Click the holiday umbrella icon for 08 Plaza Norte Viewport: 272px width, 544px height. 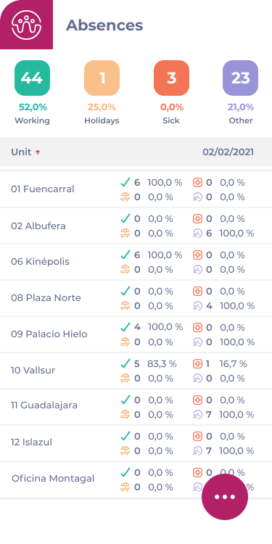[x=125, y=305]
